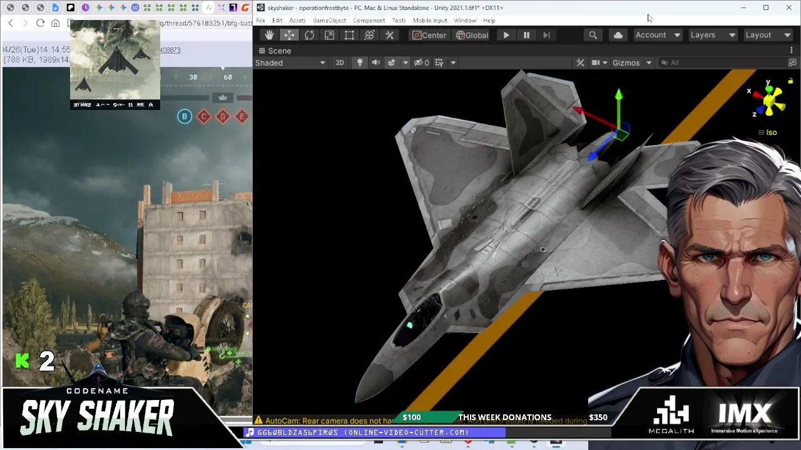The width and height of the screenshot is (801, 450).
Task: Pause the Unity editor playback
Action: click(x=526, y=35)
